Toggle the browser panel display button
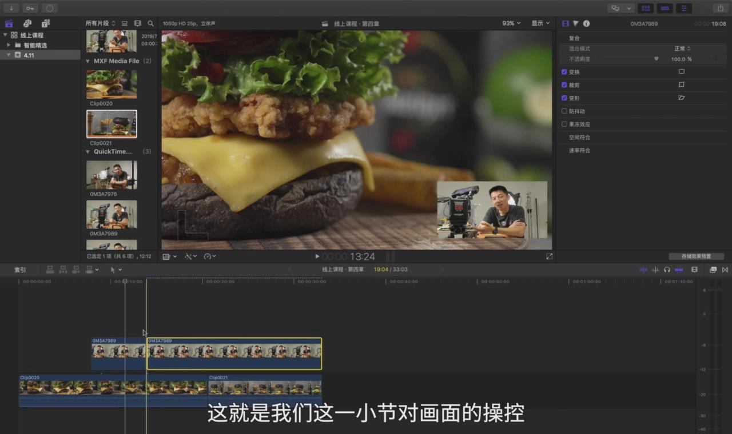 click(x=646, y=8)
